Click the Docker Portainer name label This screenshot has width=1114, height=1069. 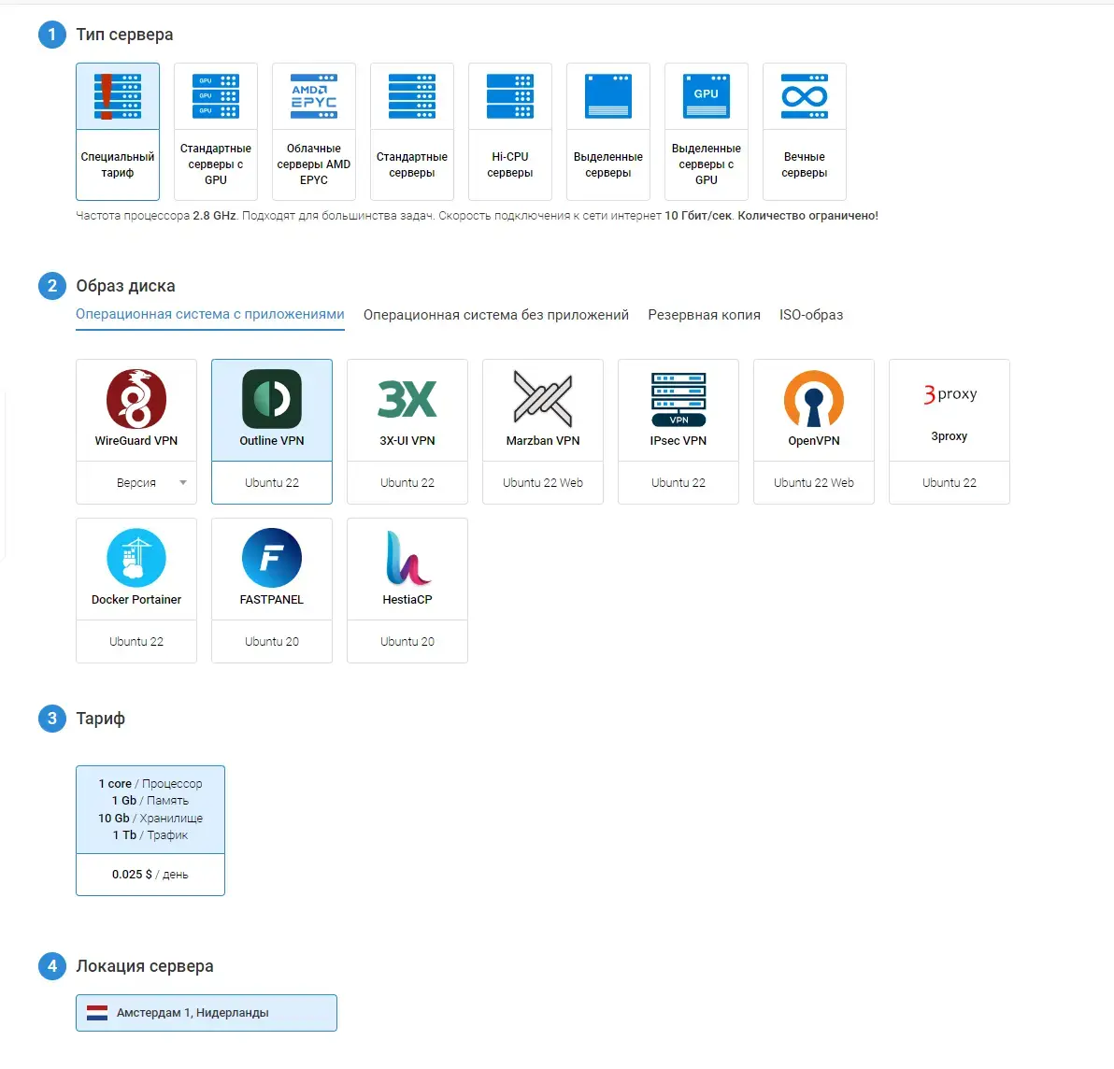click(x=136, y=600)
